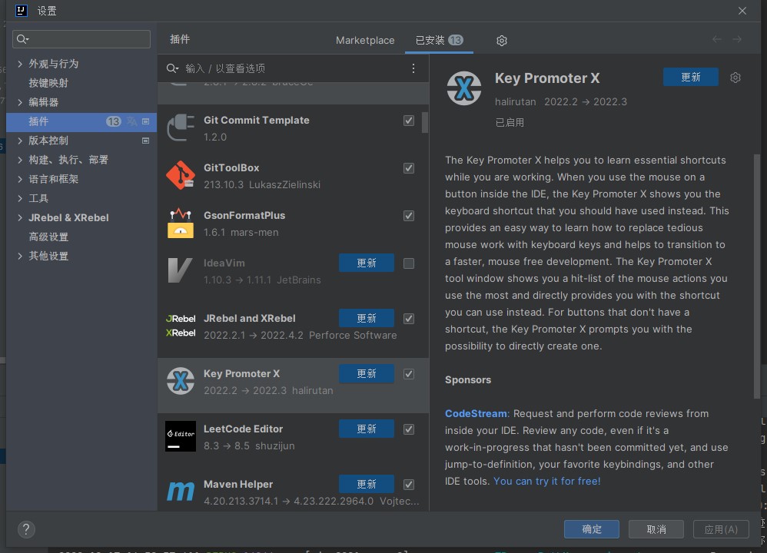Toggle the Key Promoter X checkbox
The width and height of the screenshot is (767, 553).
409,374
